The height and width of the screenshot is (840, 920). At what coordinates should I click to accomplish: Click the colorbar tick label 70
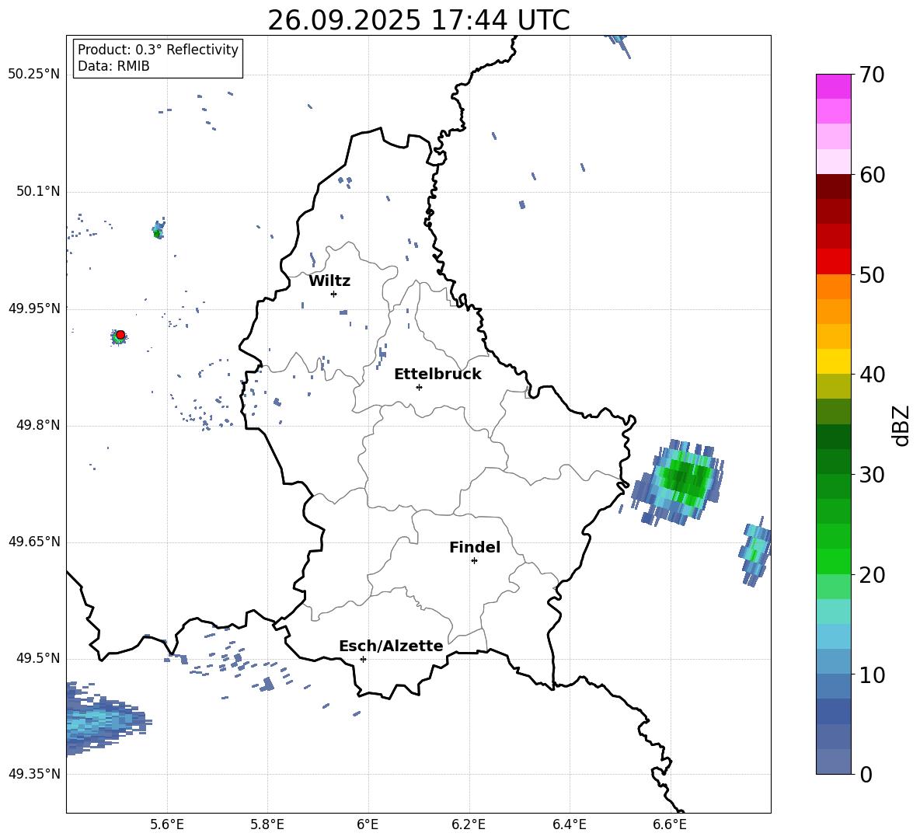coord(871,75)
